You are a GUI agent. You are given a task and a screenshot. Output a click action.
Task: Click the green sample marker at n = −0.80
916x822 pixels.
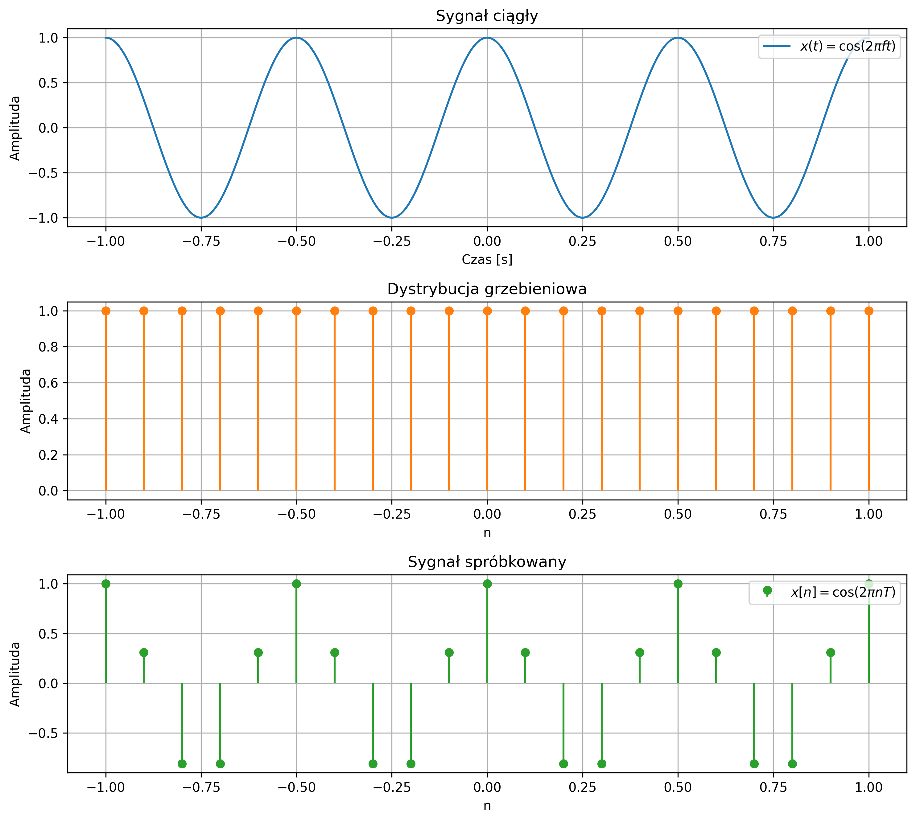pyautogui.click(x=182, y=764)
